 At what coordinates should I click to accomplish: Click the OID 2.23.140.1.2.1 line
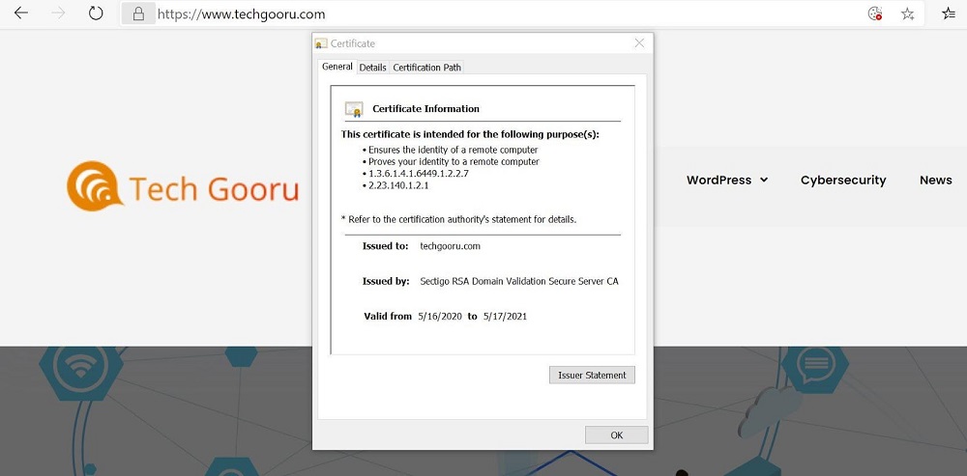(398, 185)
